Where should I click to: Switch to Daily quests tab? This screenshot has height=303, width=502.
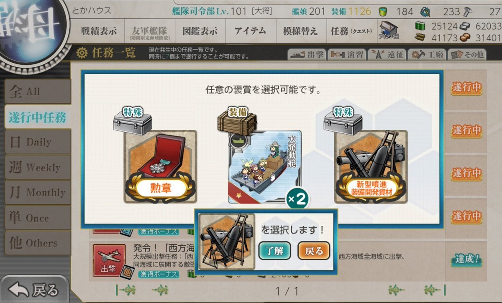click(x=38, y=142)
